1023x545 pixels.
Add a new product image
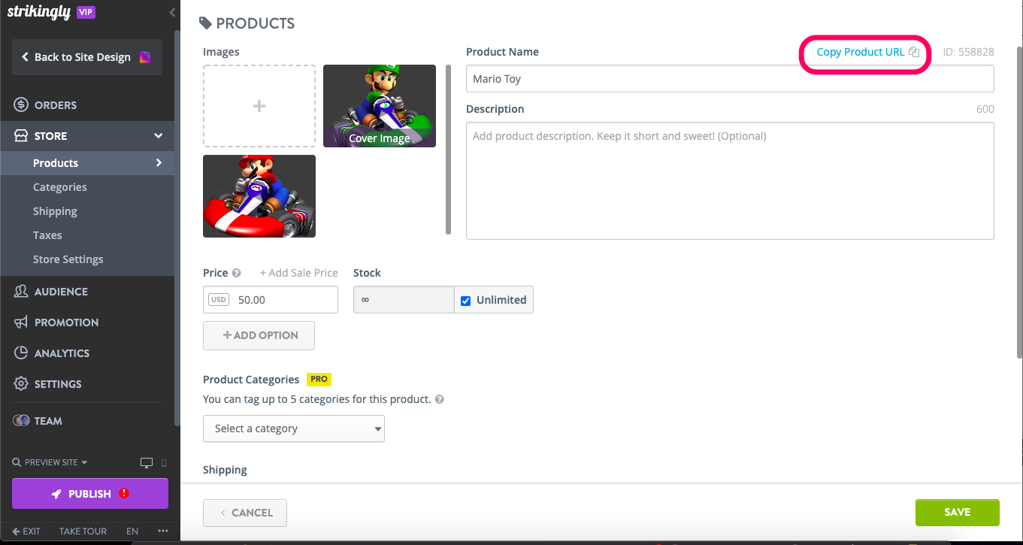click(x=259, y=106)
